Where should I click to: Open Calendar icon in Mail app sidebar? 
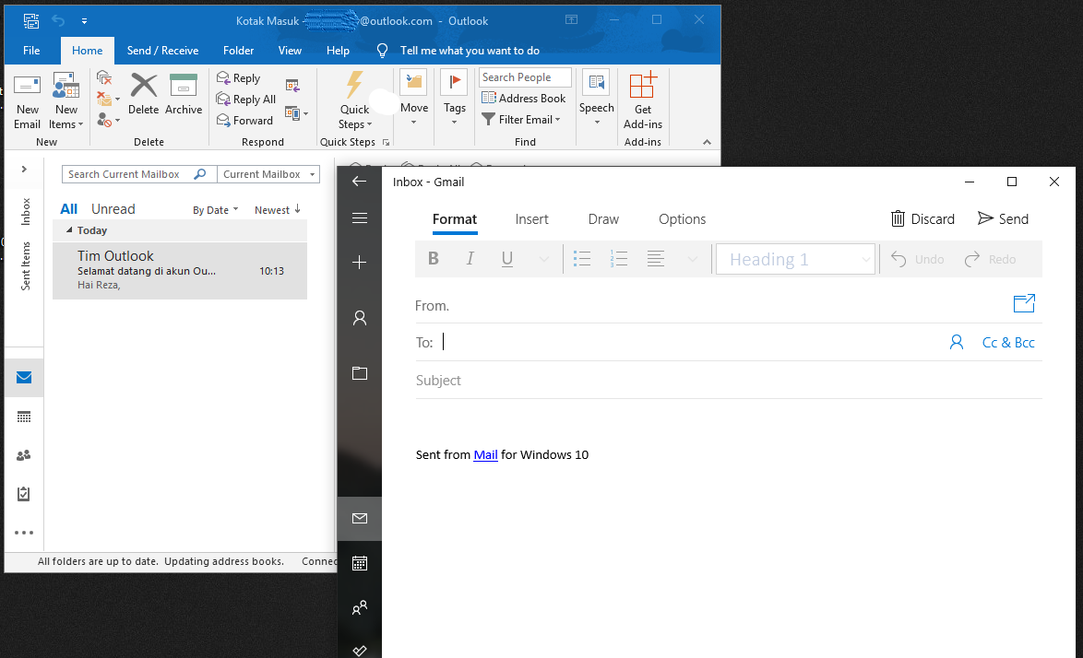point(359,563)
